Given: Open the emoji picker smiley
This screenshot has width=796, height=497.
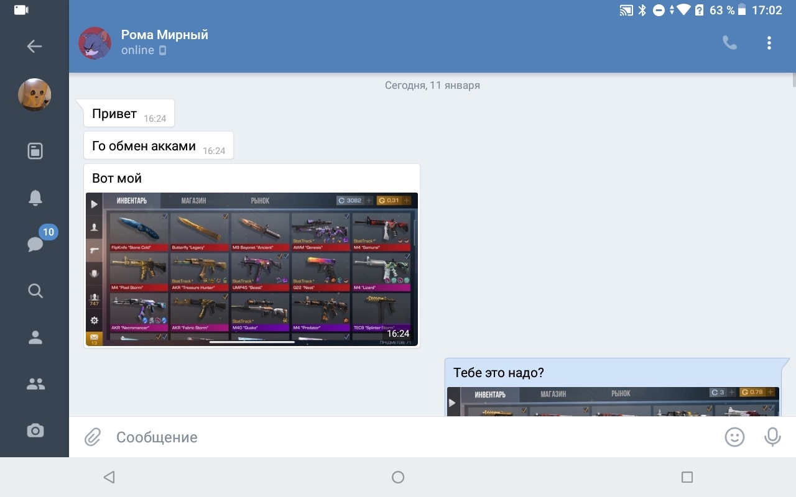Looking at the screenshot, I should click(734, 437).
